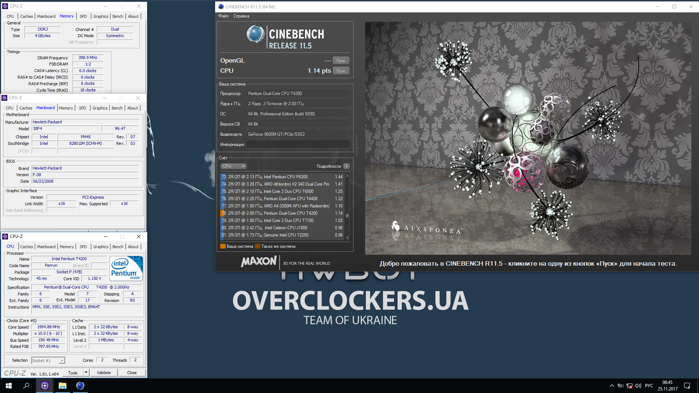This screenshot has height=393, width=699.
Task: Open CPU tab in Memory CPU-Z window
Action: 10,16
